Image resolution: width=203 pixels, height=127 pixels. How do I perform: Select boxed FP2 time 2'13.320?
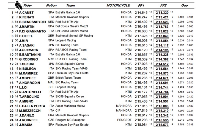click(161, 12)
